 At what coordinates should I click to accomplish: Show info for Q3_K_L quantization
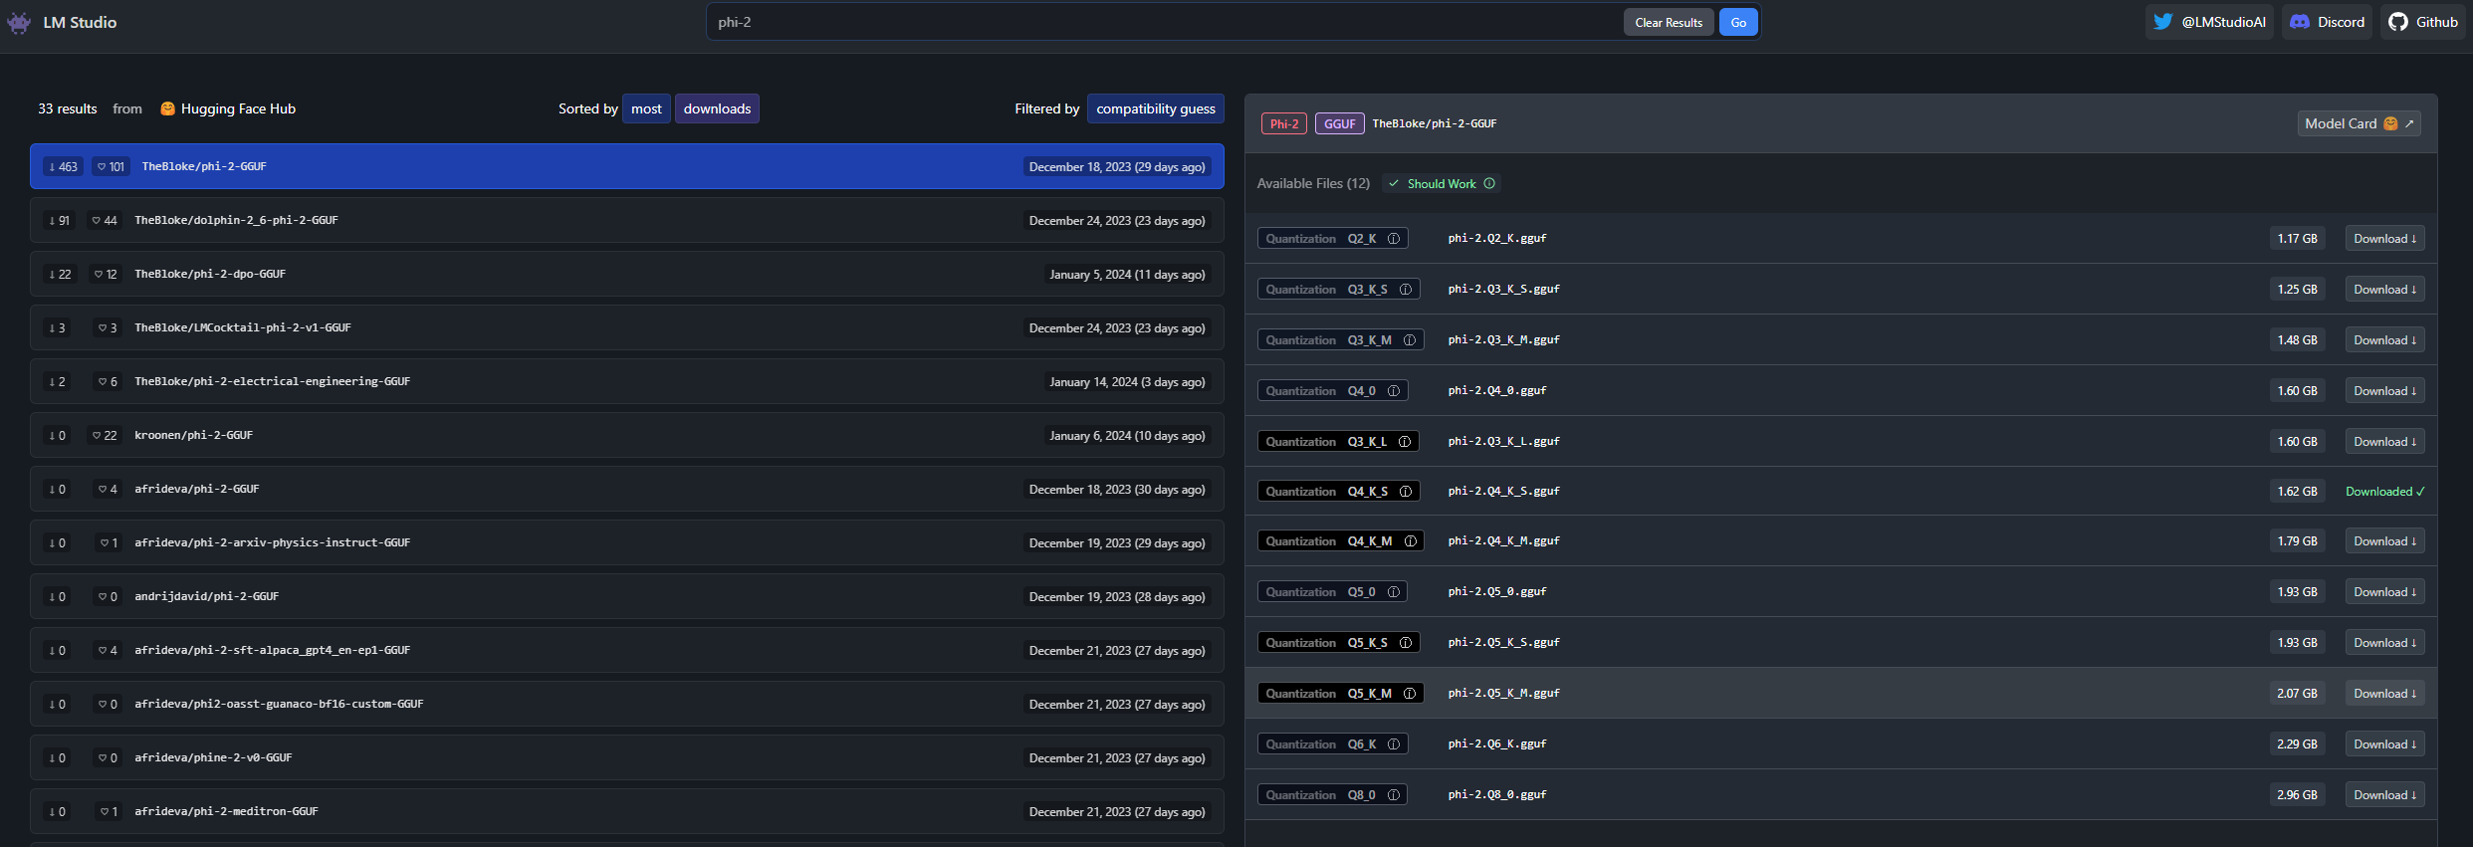[1405, 442]
